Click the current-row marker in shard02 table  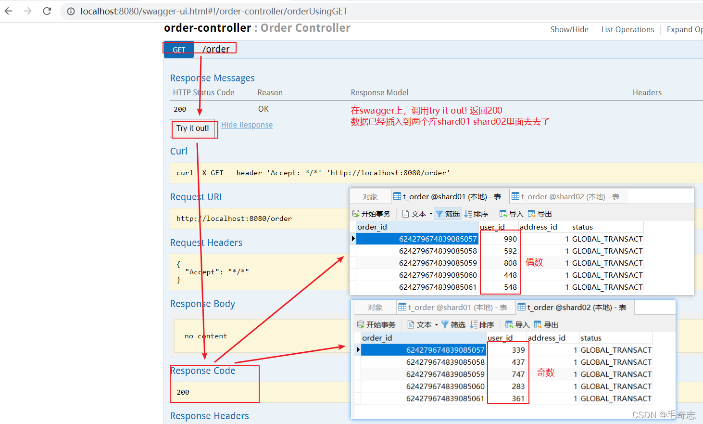pos(358,350)
